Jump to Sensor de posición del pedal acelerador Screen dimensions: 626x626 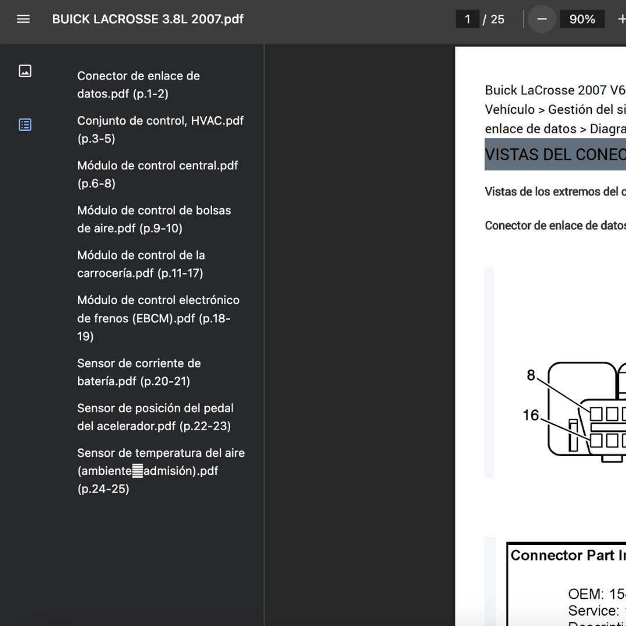click(x=155, y=417)
